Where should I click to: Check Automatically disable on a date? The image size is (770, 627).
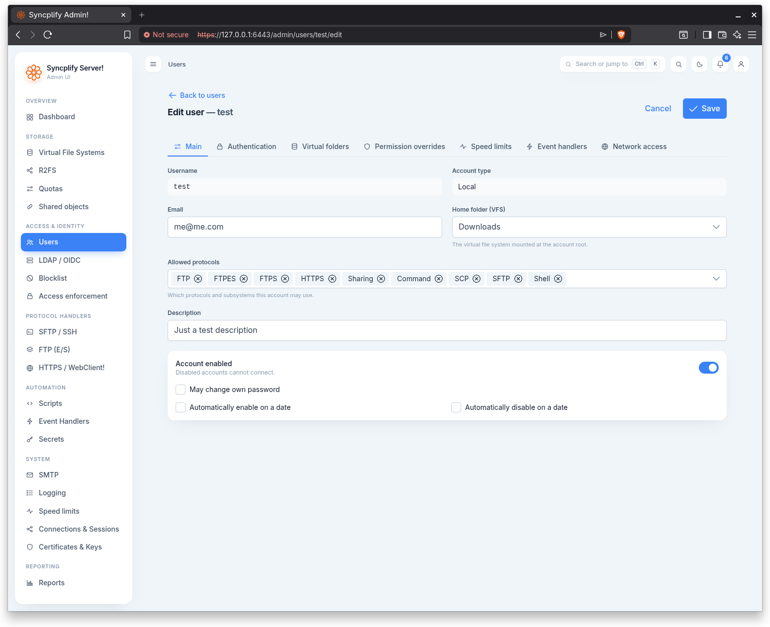pos(456,407)
